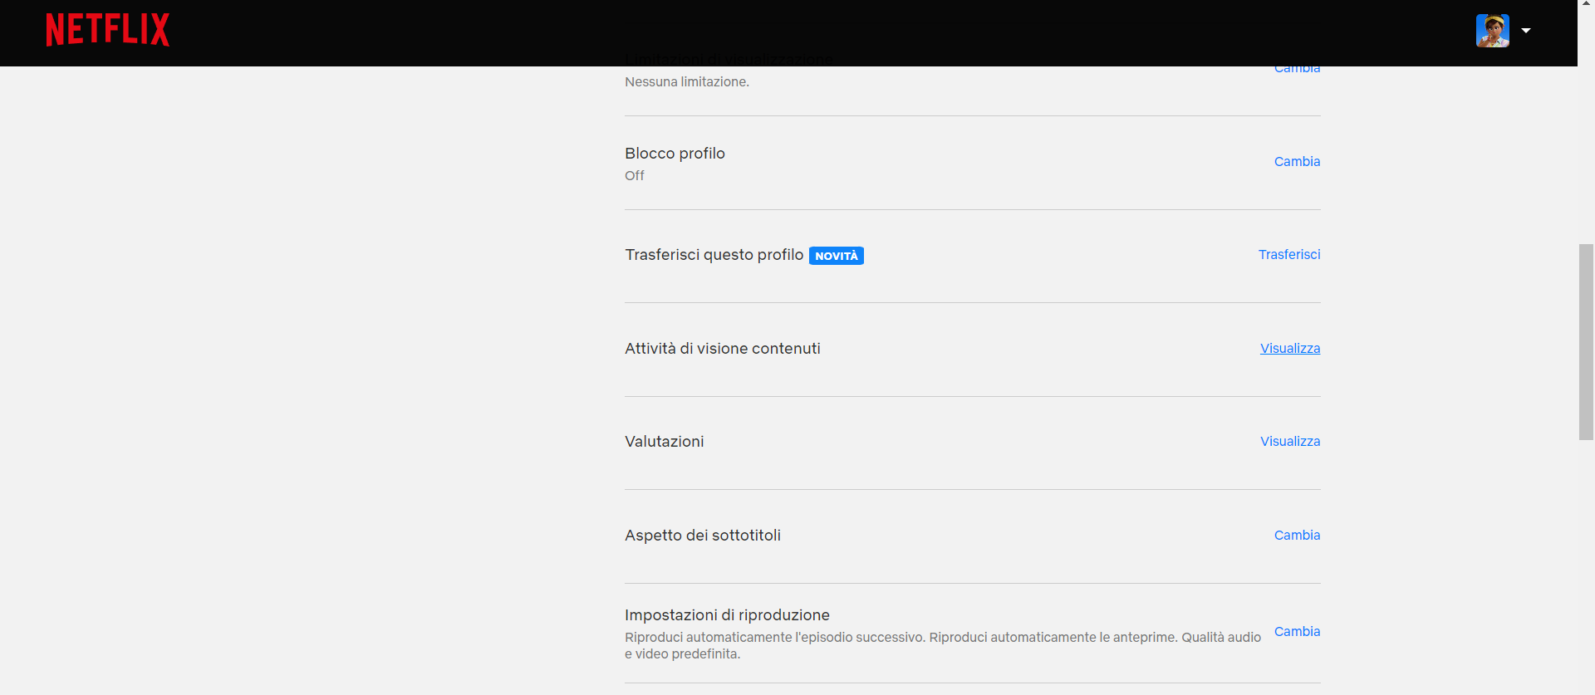Select the Blocco profilo heading
This screenshot has height=695, width=1595.
coord(675,153)
